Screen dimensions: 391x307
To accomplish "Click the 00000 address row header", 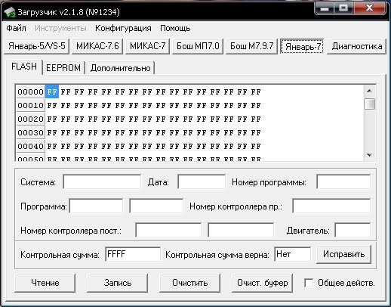I will coord(30,91).
